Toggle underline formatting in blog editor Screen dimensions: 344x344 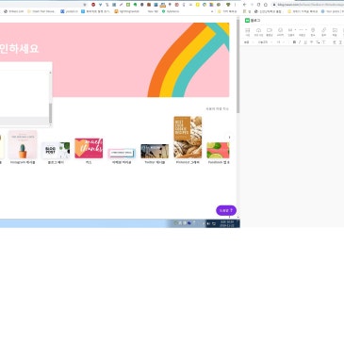[305, 42]
